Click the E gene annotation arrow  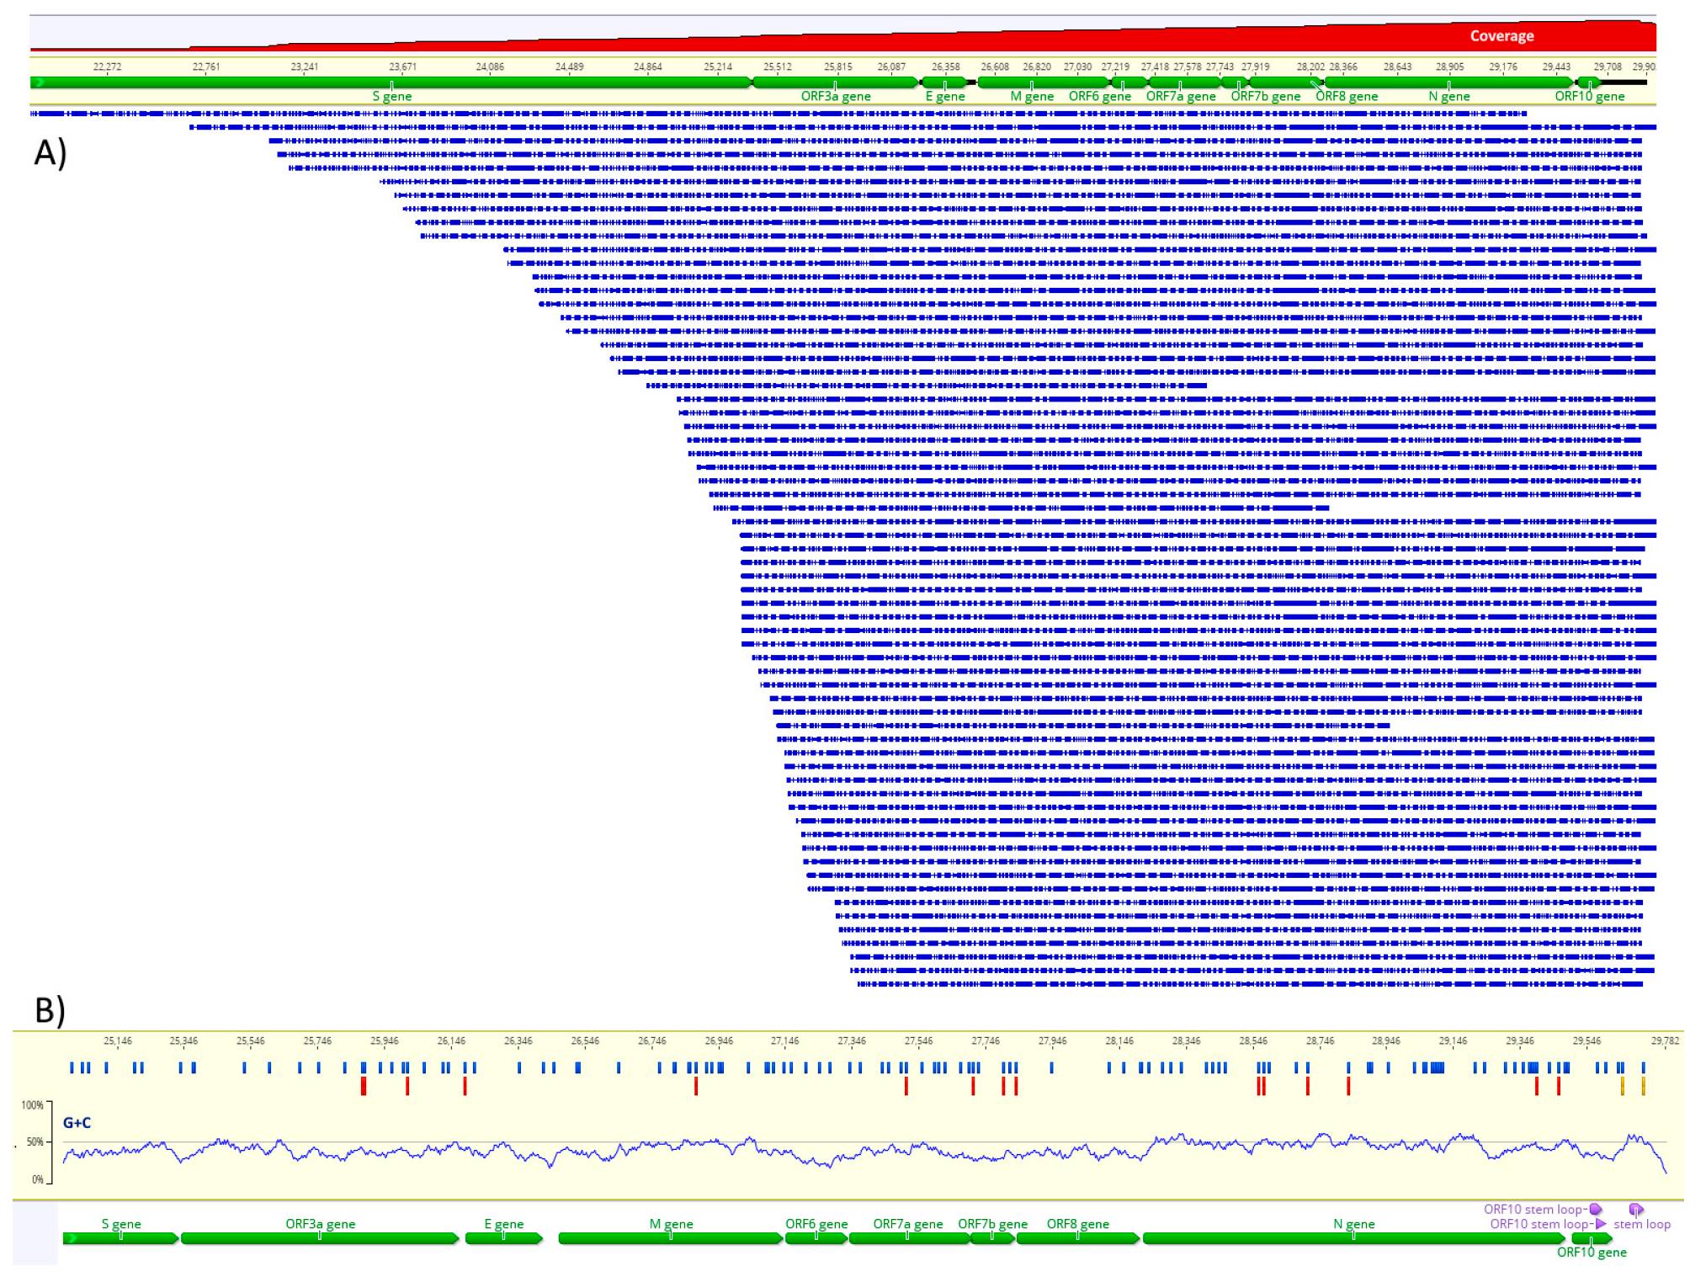click(x=943, y=82)
